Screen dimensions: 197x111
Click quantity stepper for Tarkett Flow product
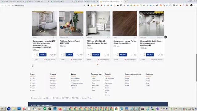[64, 55]
